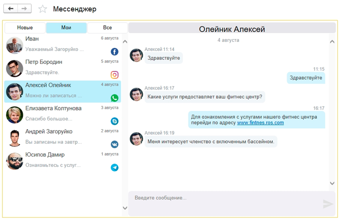Go back with the left arrow button
The image size is (340, 220).
[10, 9]
